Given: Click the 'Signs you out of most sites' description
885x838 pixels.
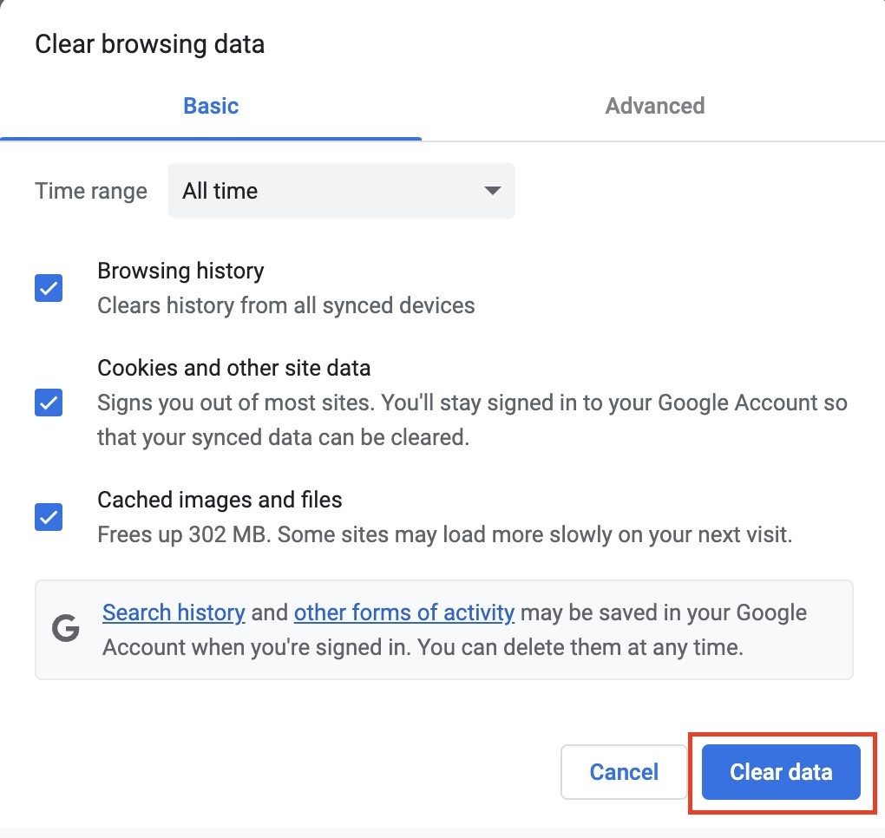Looking at the screenshot, I should point(472,420).
